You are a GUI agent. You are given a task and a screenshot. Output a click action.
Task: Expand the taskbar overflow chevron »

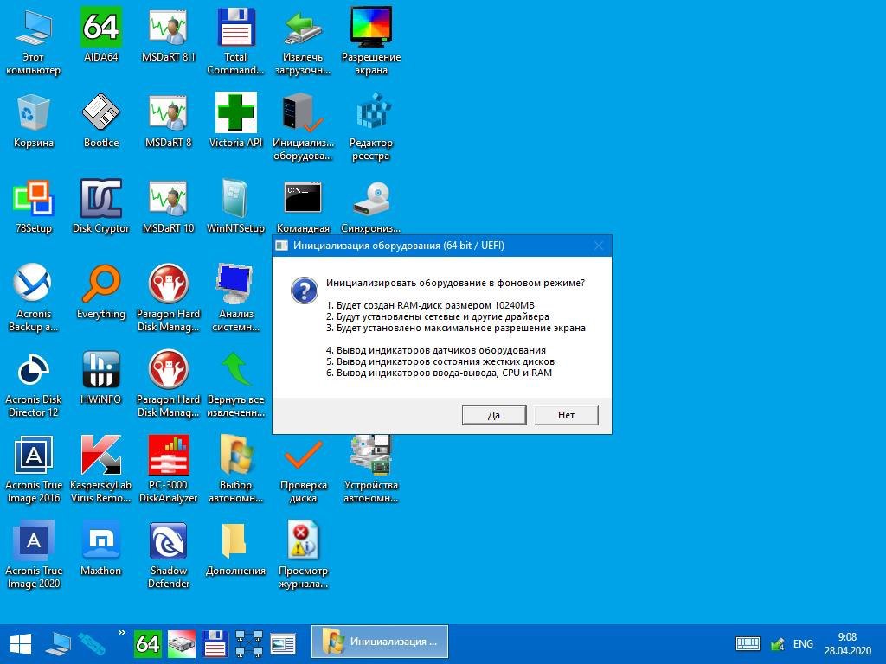121,633
